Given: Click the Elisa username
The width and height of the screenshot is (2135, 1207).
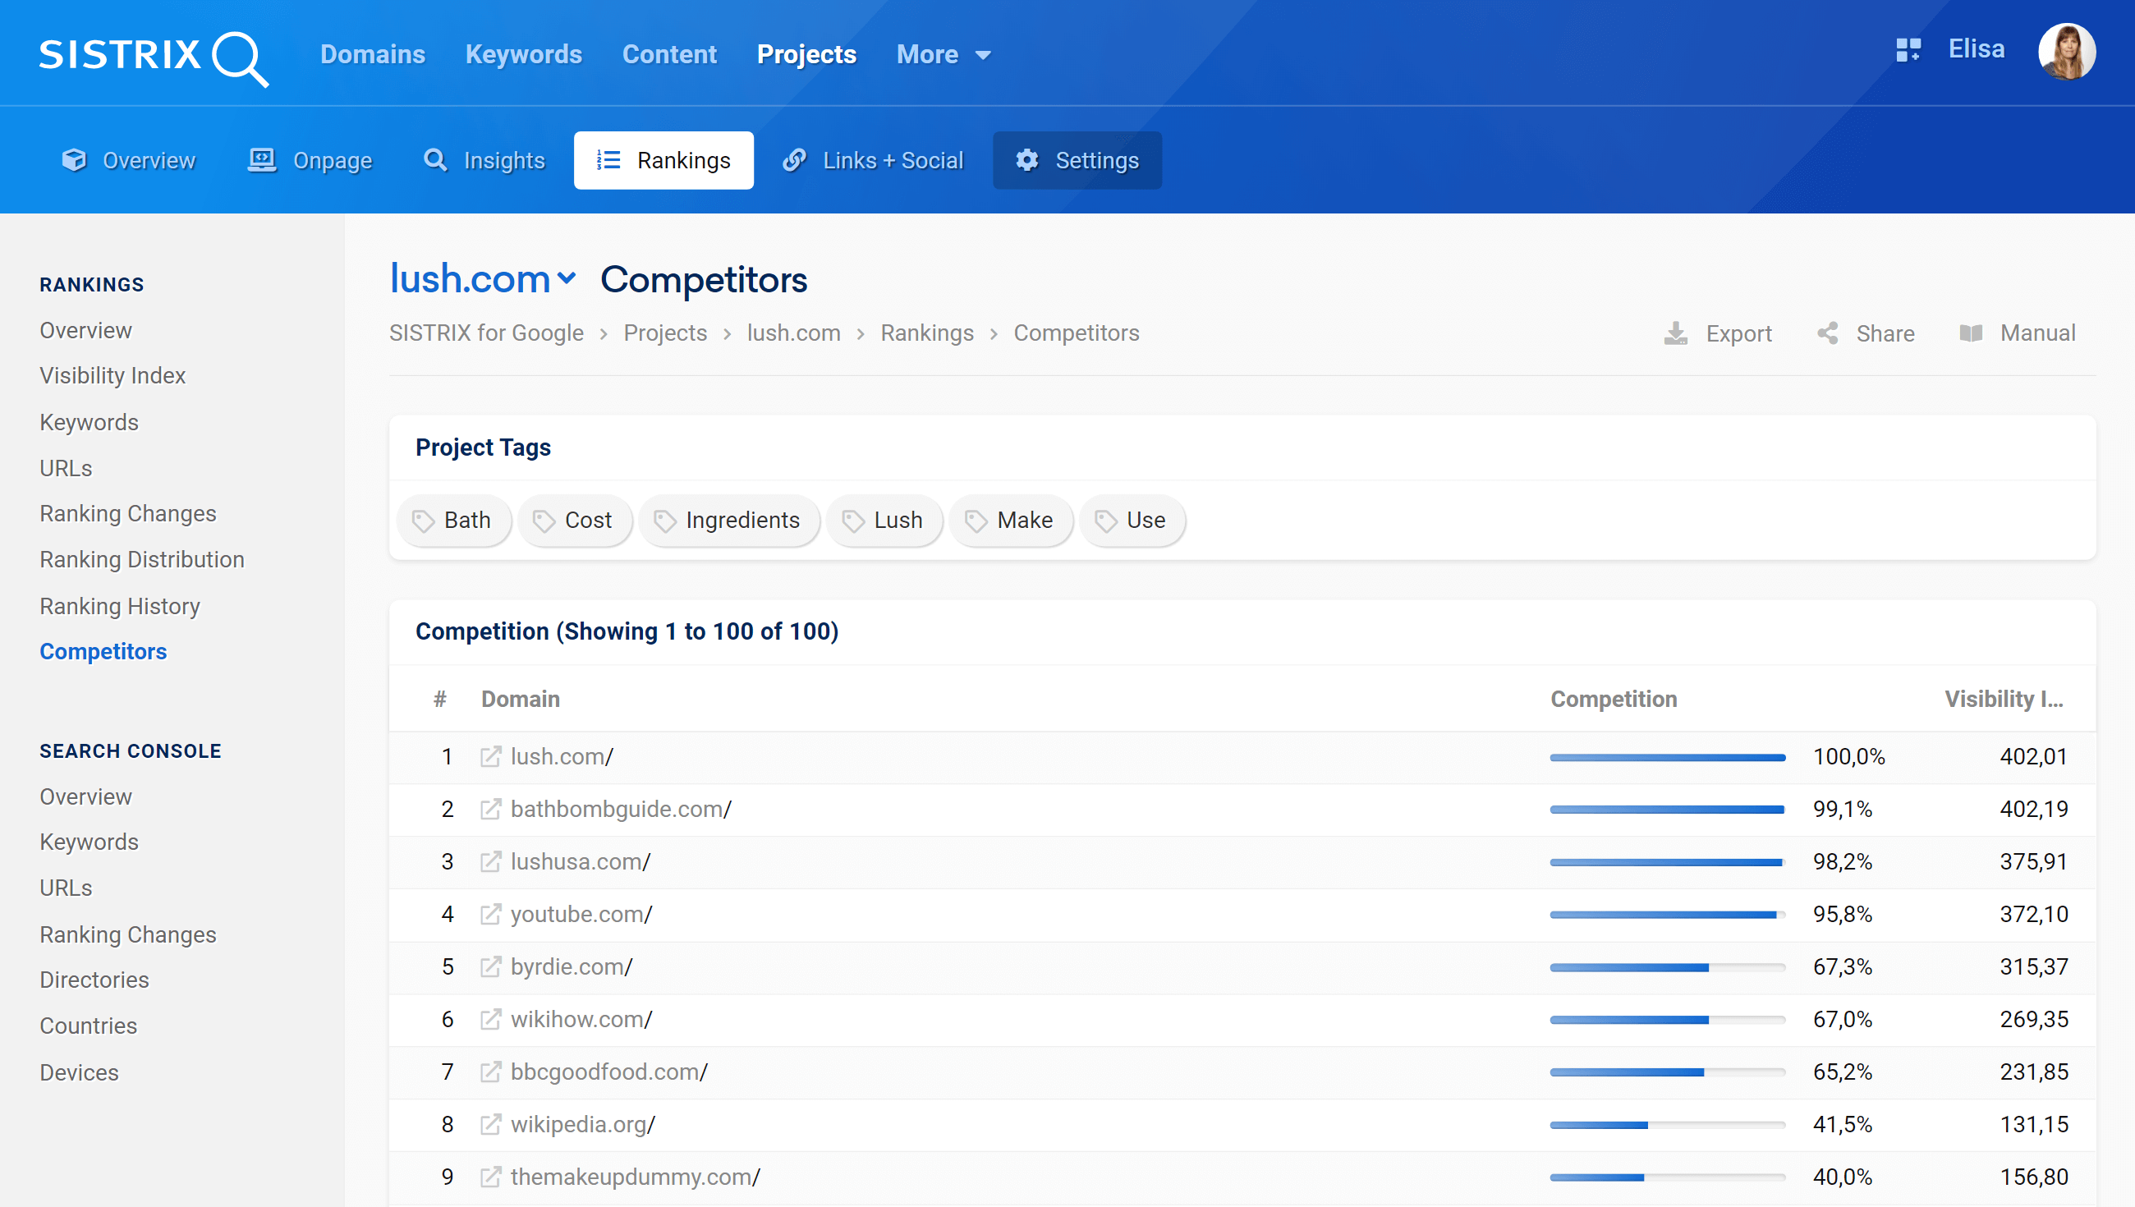Looking at the screenshot, I should pyautogui.click(x=1977, y=49).
